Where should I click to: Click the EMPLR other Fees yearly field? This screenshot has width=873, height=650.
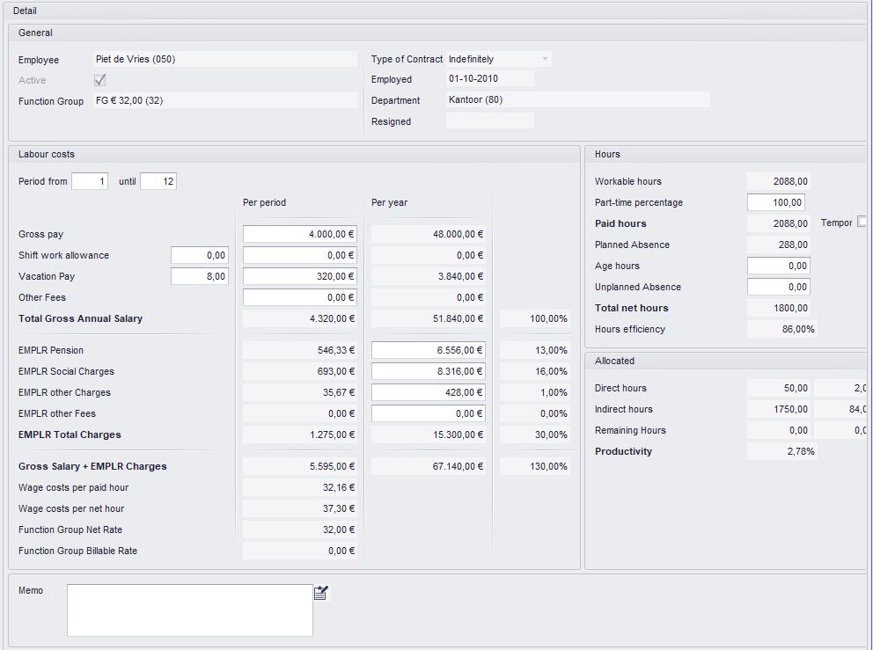coord(429,413)
